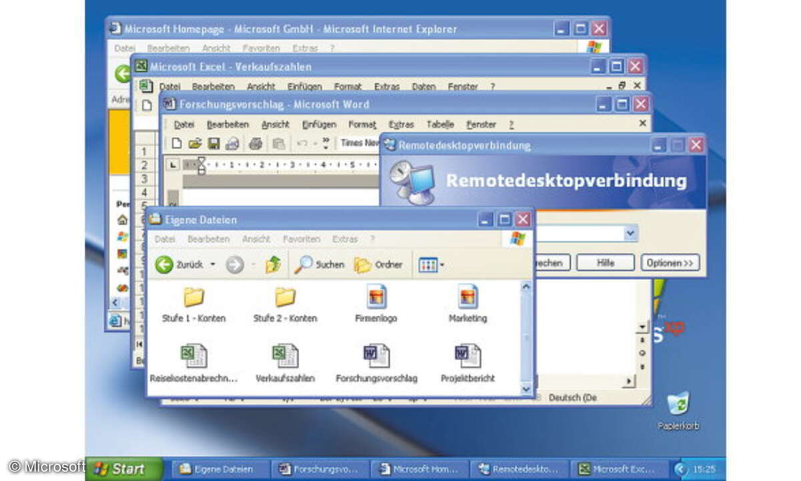
Task: Toggle the Ordner folders pane in Eigene Dateien
Action: [378, 265]
